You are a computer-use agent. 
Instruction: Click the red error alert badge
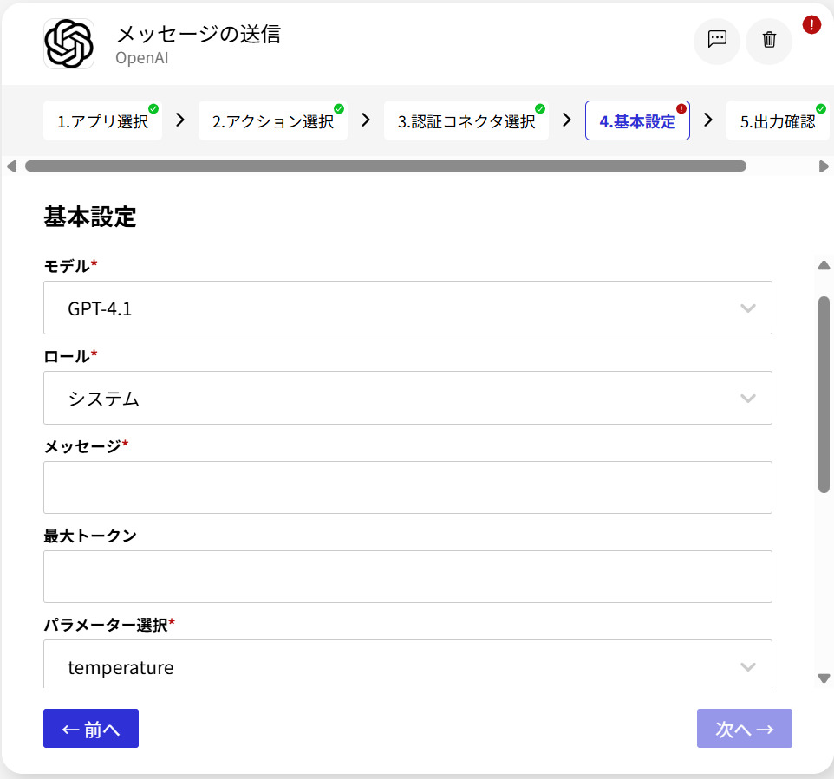tap(811, 24)
